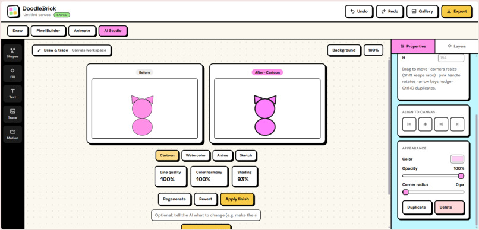Duplicate the selected shape
This screenshot has width=479, height=230.
click(x=417, y=207)
